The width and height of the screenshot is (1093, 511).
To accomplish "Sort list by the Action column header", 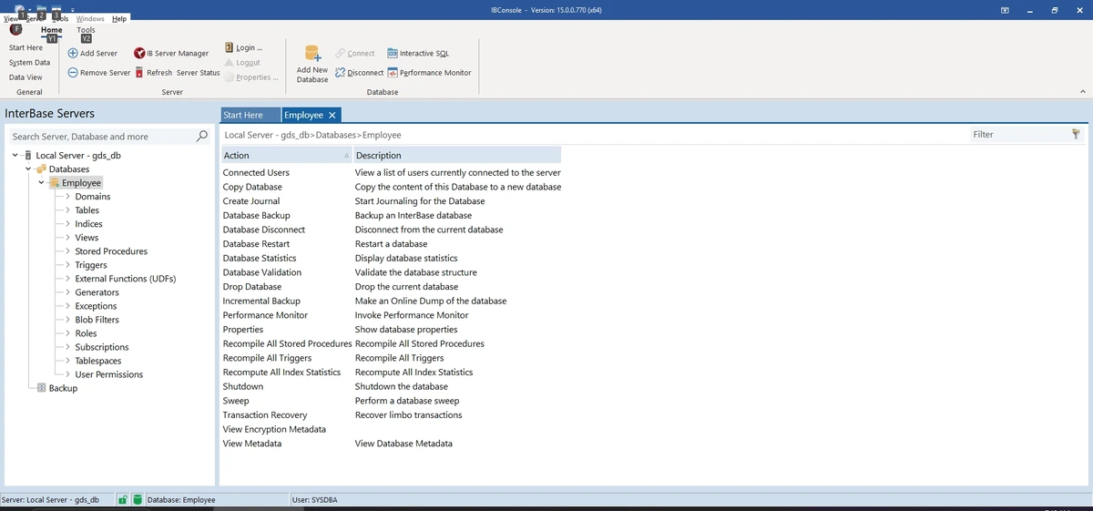I will (x=286, y=156).
